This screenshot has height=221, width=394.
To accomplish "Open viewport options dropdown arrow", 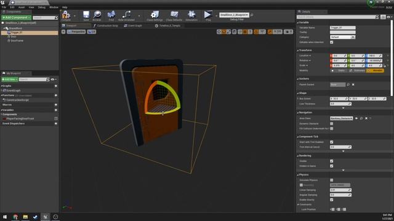I will (63, 32).
